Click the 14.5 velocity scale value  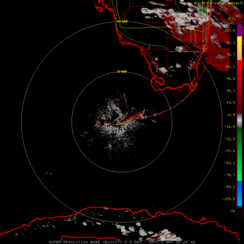pyautogui.click(x=231, y=103)
